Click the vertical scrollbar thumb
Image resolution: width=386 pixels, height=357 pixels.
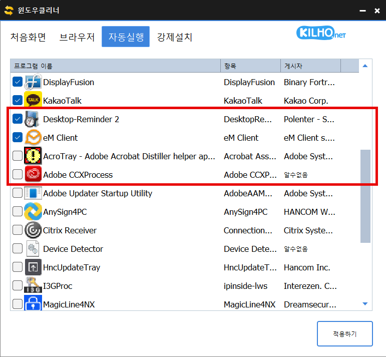click(x=365, y=196)
